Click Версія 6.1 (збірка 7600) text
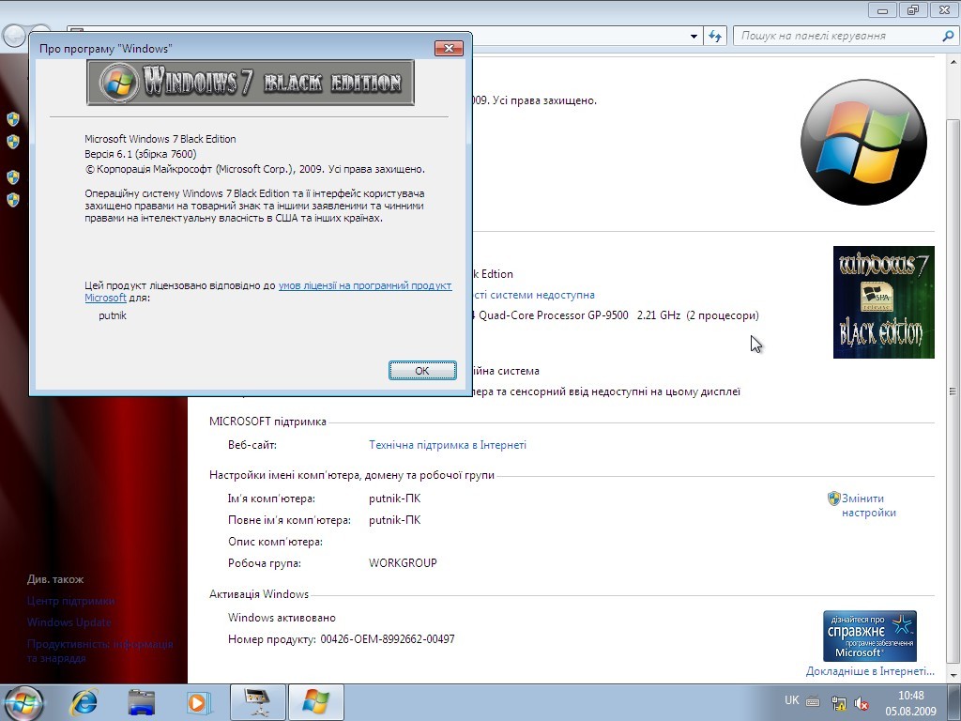This screenshot has height=721, width=961. 141,154
